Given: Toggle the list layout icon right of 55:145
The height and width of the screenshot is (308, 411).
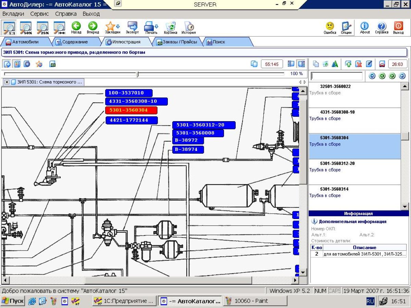Looking at the screenshot, I should click(291, 64).
